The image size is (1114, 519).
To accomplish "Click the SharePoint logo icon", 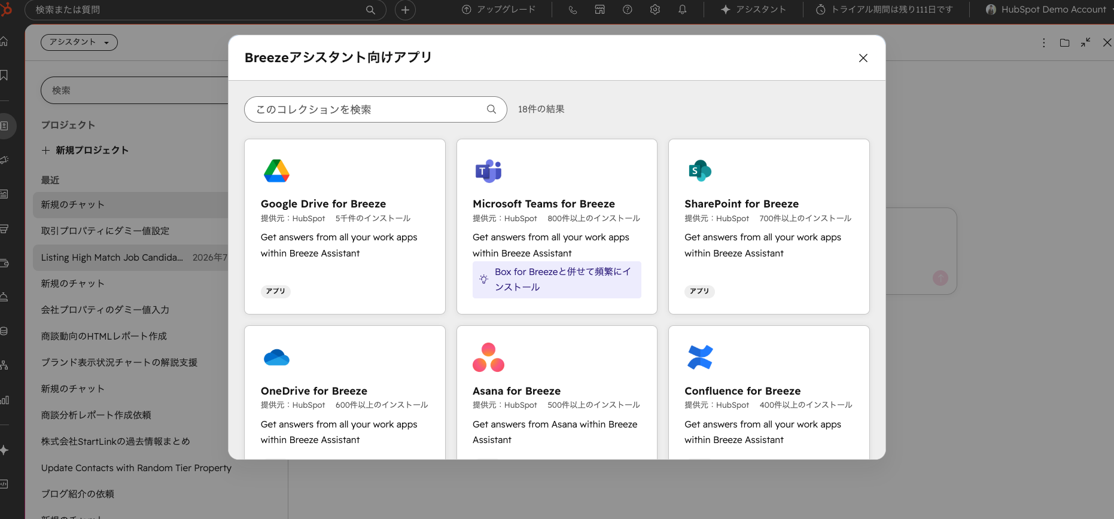I will (x=700, y=171).
